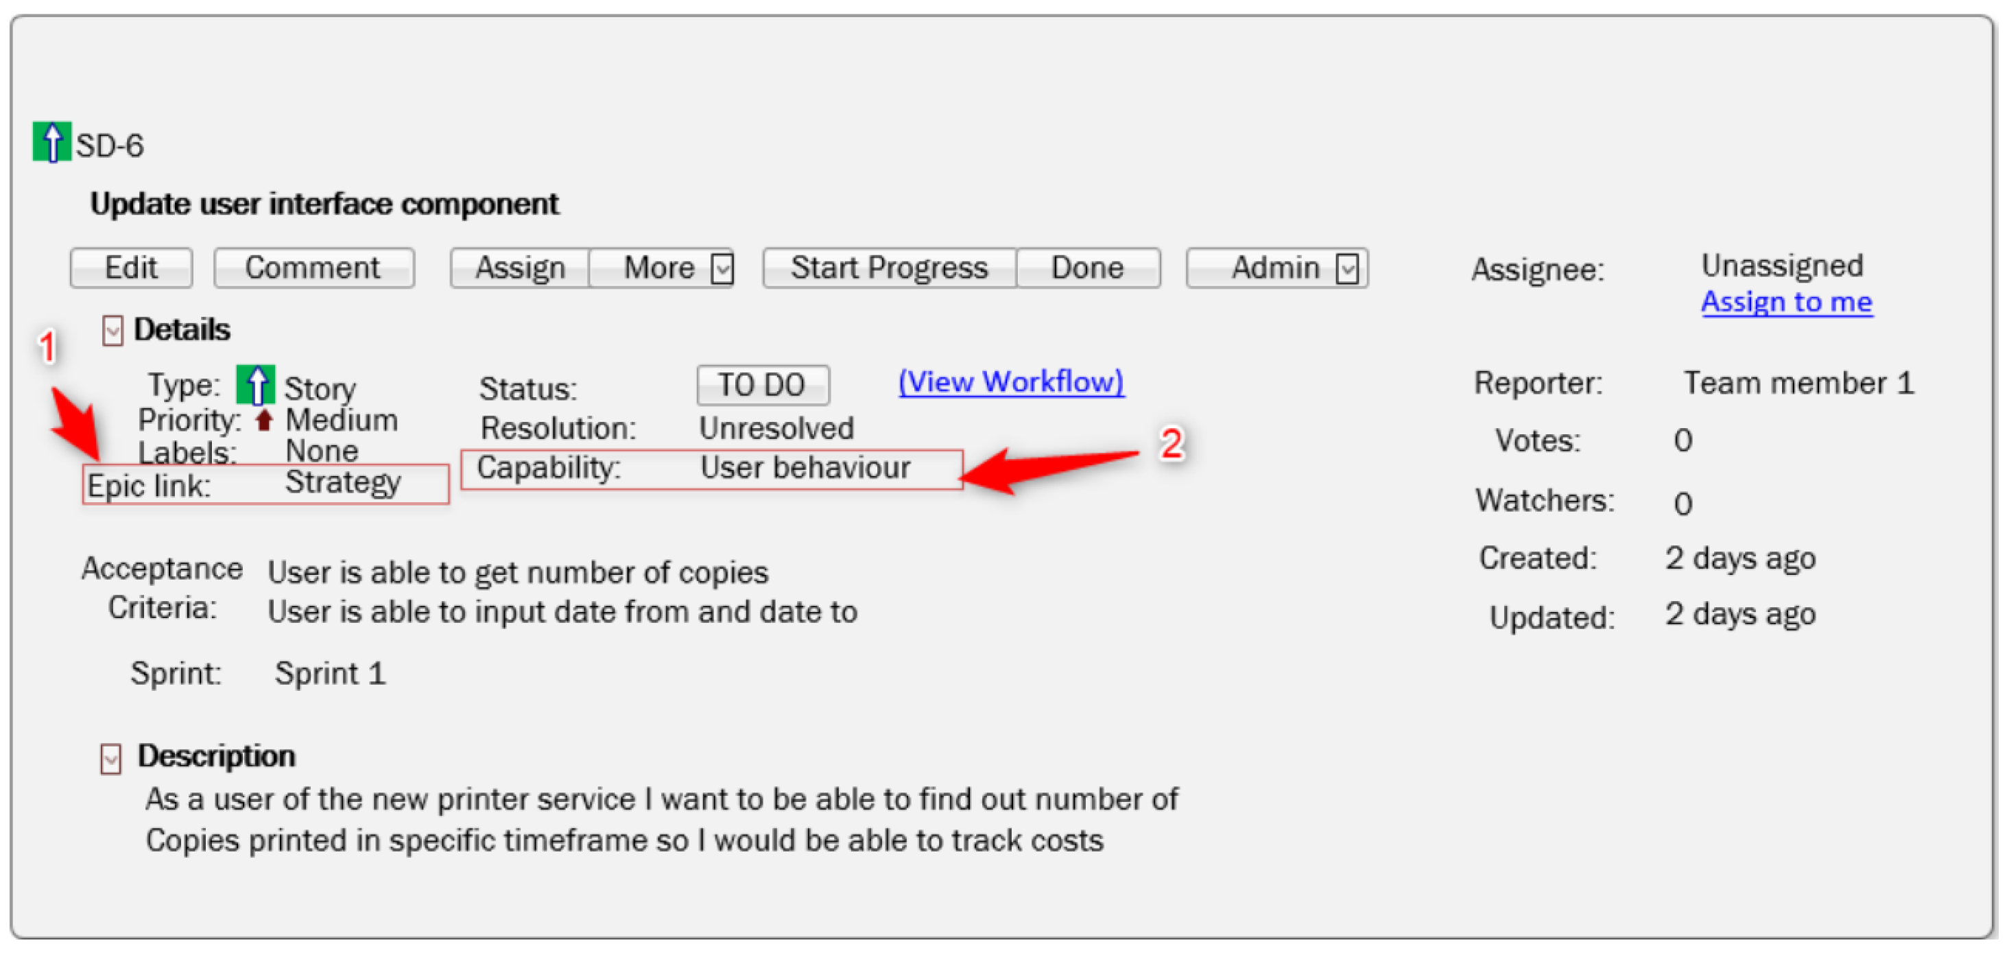Image resolution: width=2009 pixels, height=955 pixels.
Task: Click the Sprint 1 value
Action: coord(330,674)
